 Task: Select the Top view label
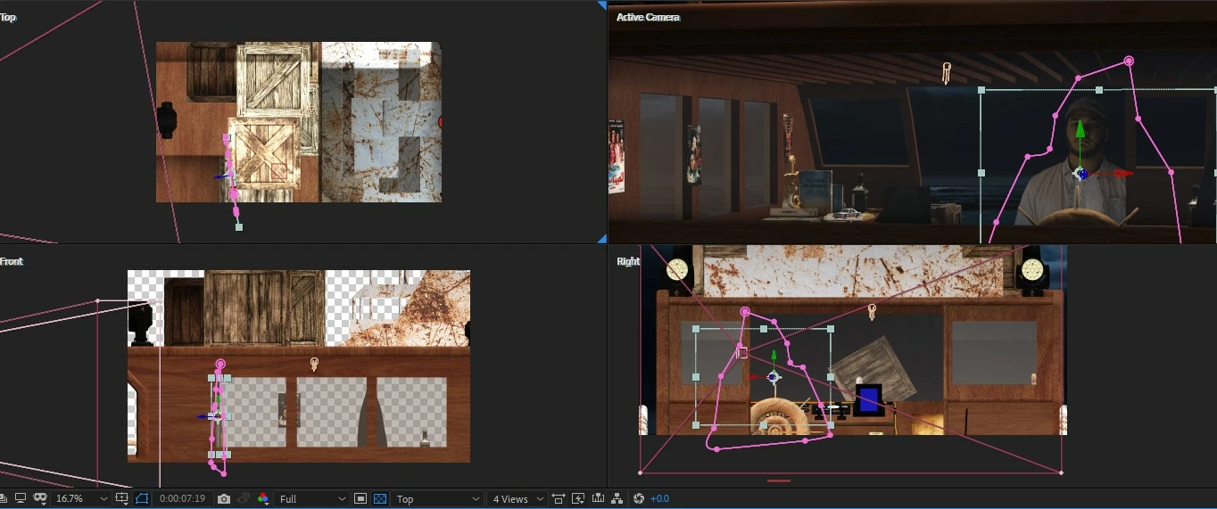click(x=8, y=17)
